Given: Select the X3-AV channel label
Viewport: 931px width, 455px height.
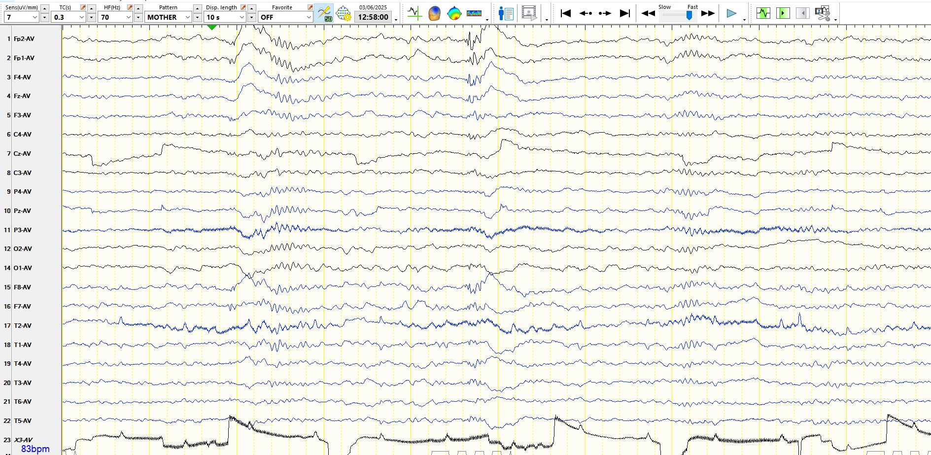Looking at the screenshot, I should point(23,440).
